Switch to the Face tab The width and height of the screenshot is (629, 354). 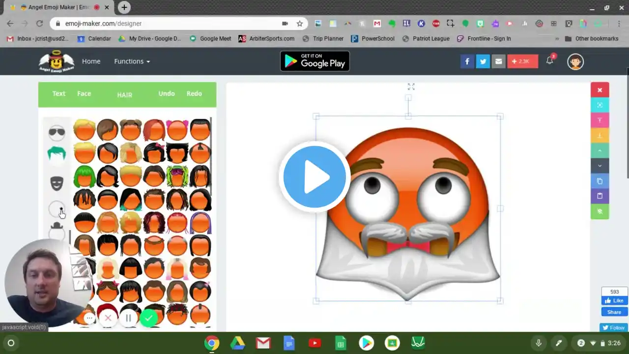84,93
